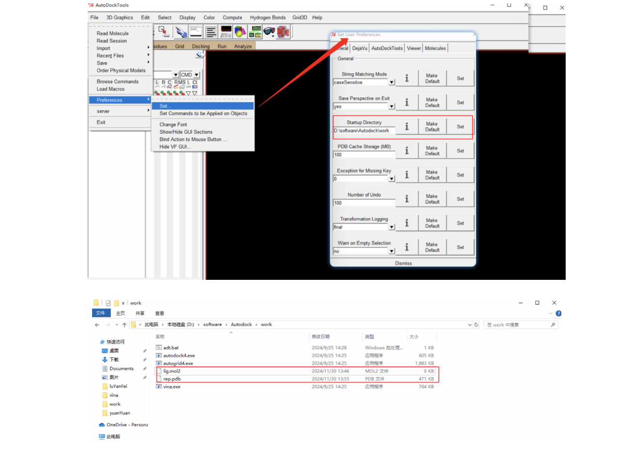This screenshot has width=635, height=452.
Task: Click the Startup Directory path field
Action: point(364,130)
